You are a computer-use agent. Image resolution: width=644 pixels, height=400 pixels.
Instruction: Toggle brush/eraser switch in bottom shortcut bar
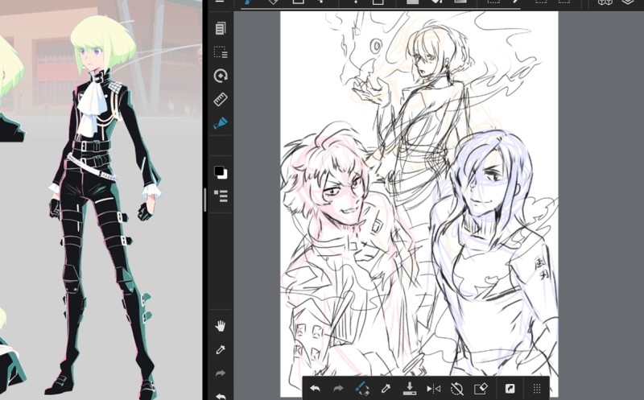tap(361, 388)
